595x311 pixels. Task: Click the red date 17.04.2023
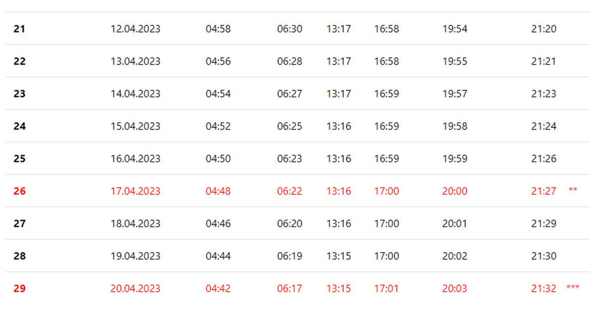coord(135,191)
